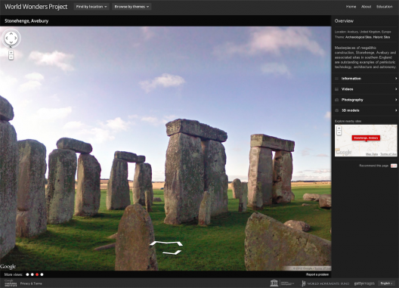Expand the Videos section chevron
This screenshot has width=399, height=288.
[396, 89]
